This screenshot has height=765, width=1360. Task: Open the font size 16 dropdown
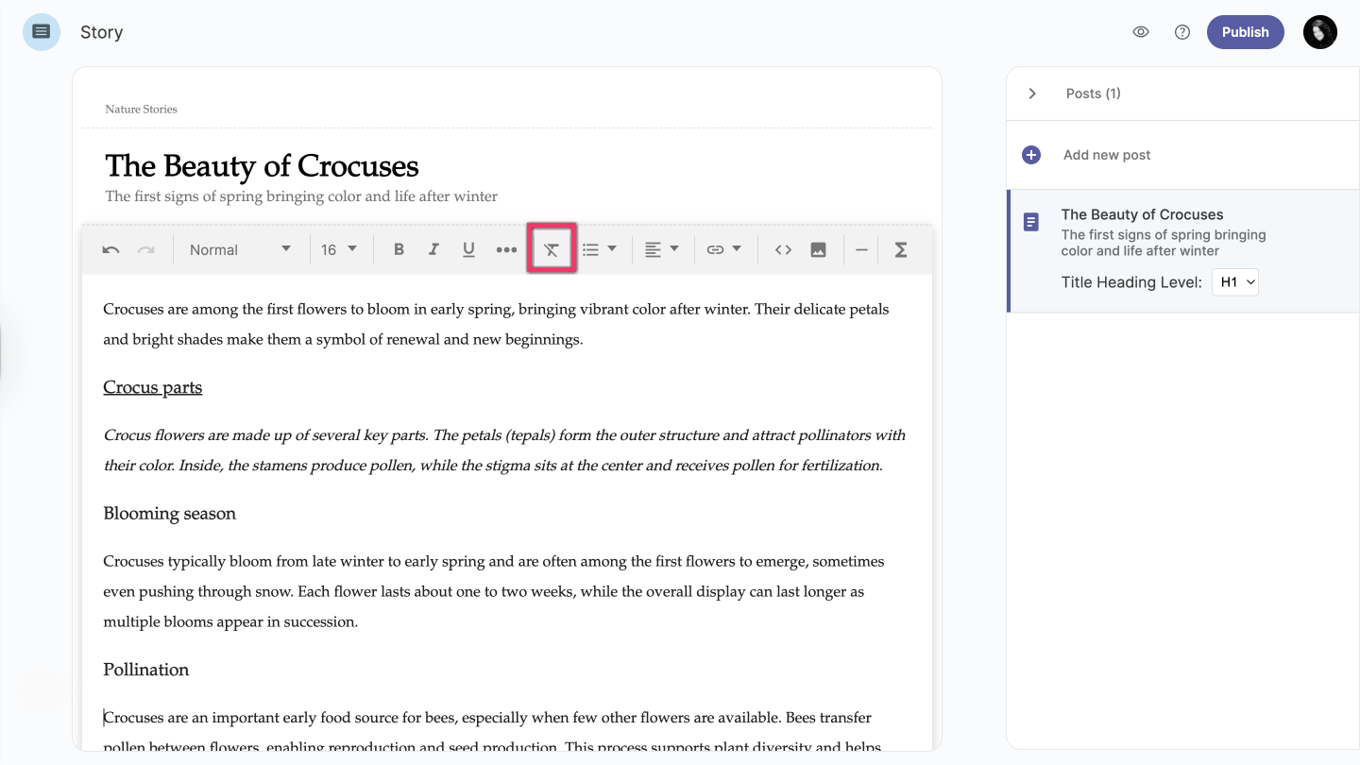[339, 250]
